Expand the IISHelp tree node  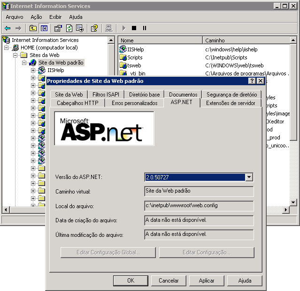point(33,70)
